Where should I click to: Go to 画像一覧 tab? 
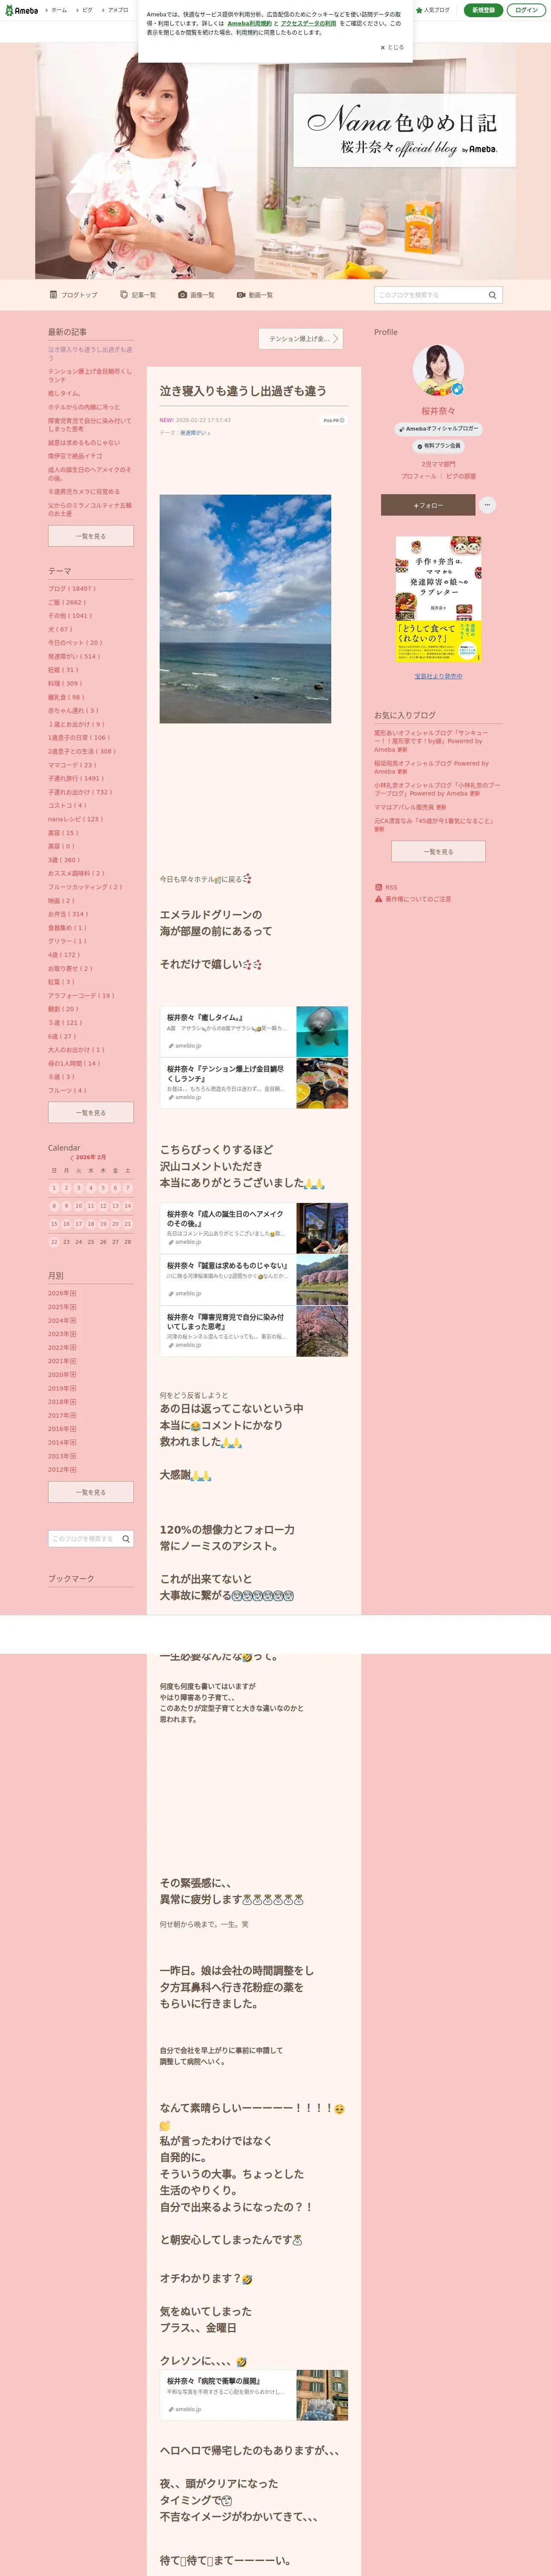coord(196,295)
